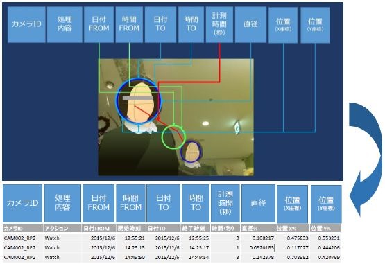Select start time 14:23:15
The height and width of the screenshot is (264, 385).
pyautogui.click(x=135, y=248)
